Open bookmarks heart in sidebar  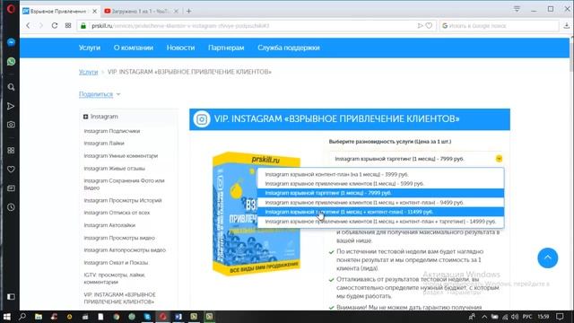(11, 170)
